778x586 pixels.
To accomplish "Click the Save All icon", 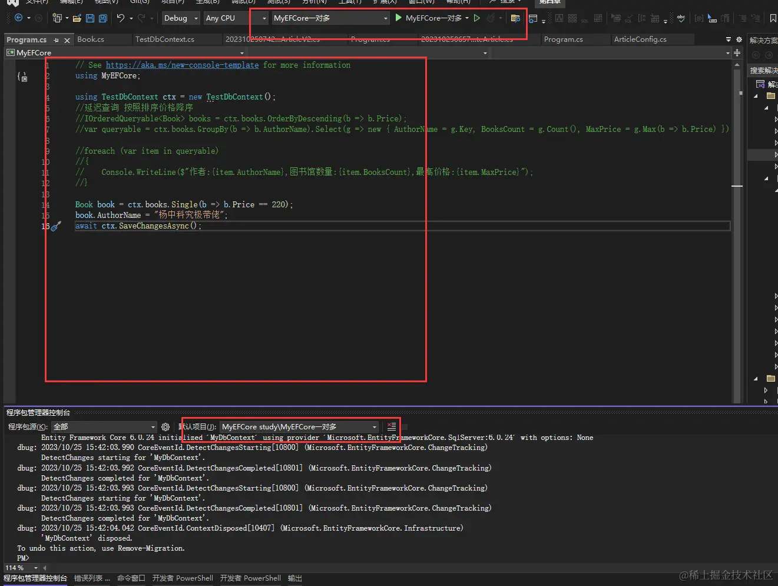I will click(102, 18).
